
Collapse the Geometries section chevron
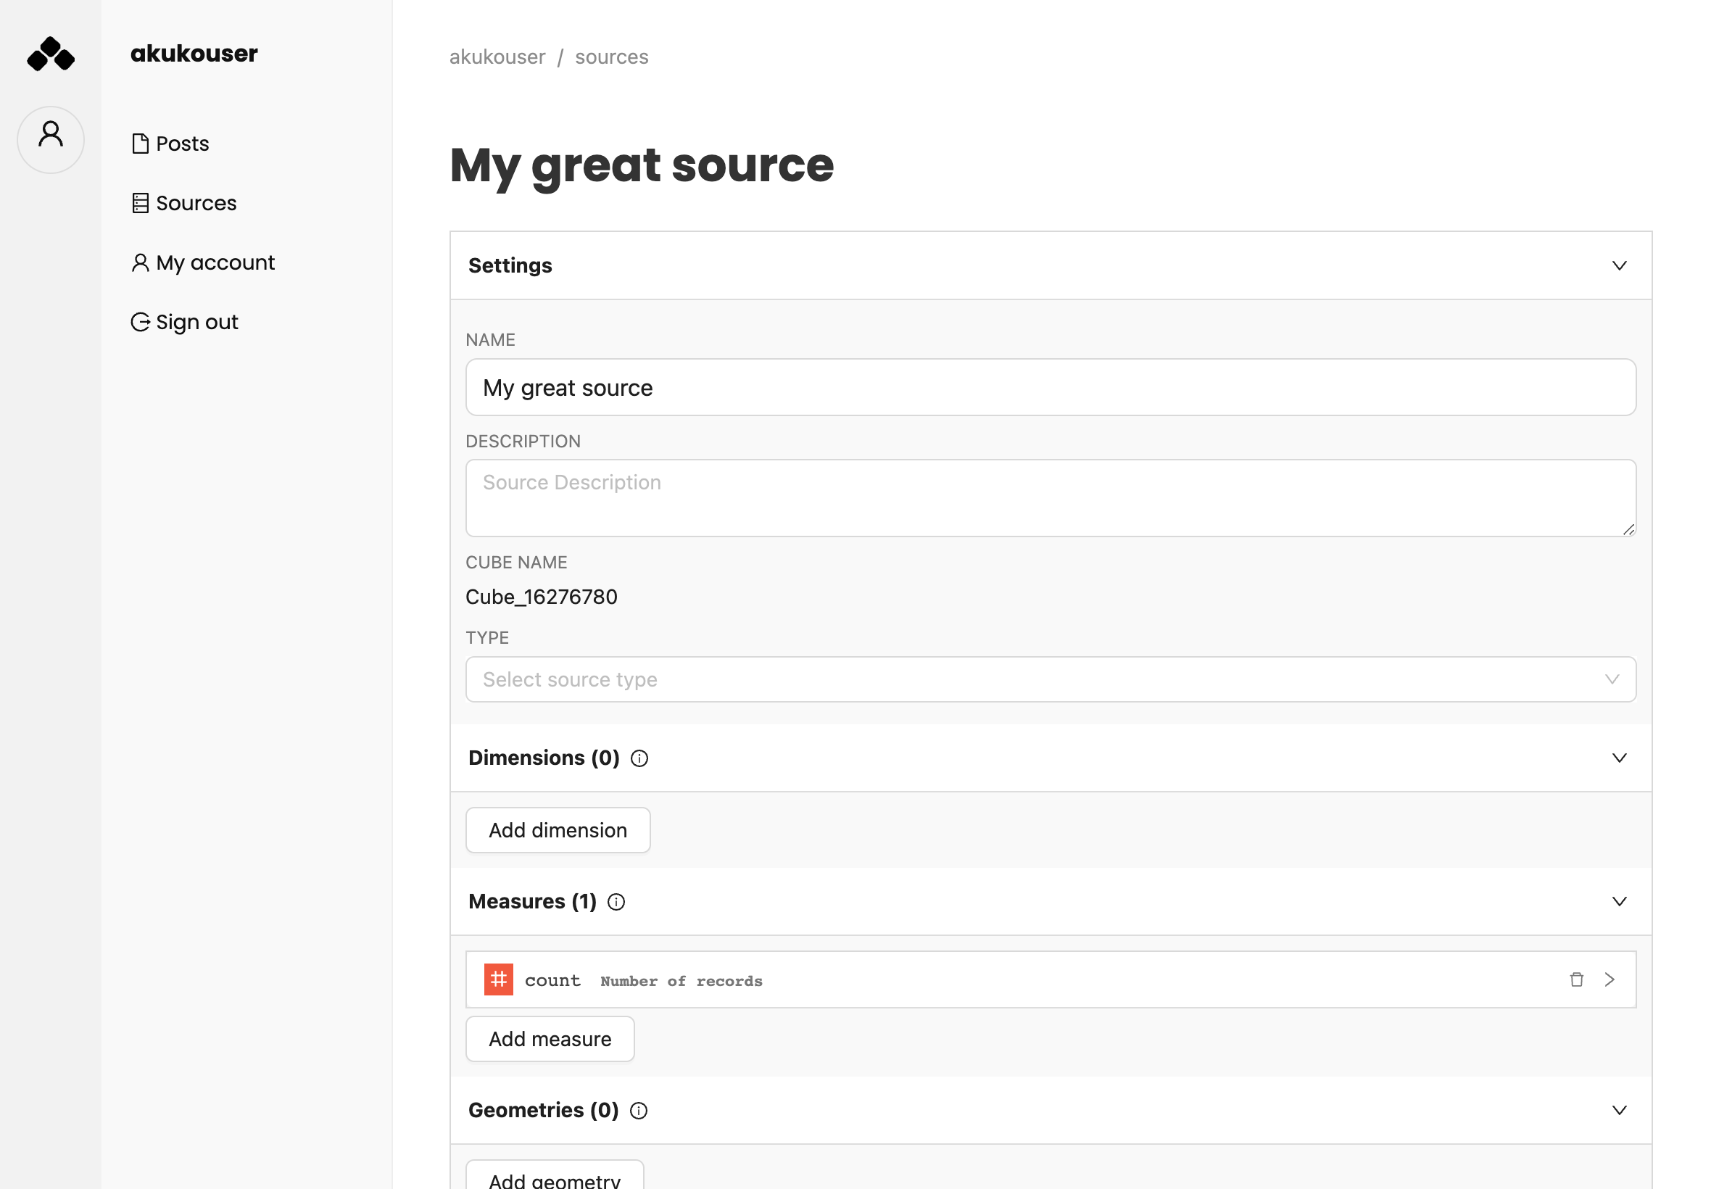click(1618, 1110)
